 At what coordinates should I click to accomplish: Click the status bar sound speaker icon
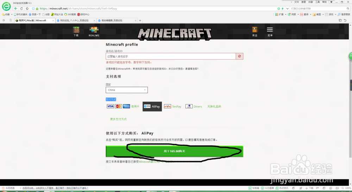(x=337, y=188)
